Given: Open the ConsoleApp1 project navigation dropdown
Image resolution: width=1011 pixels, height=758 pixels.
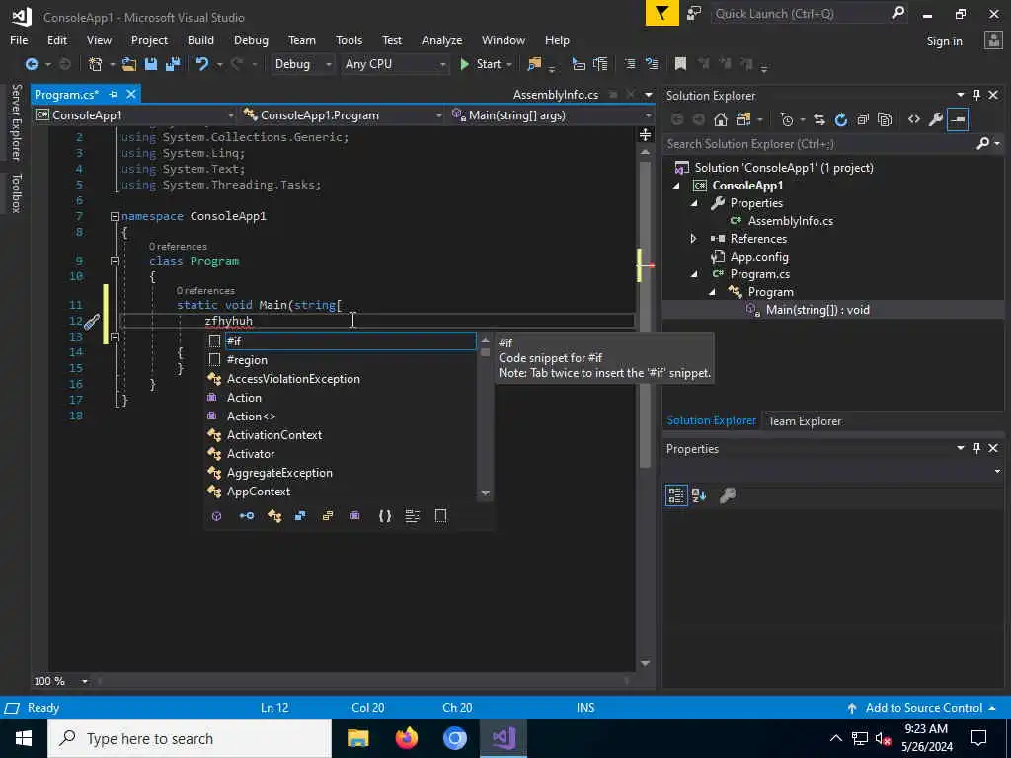Looking at the screenshot, I should coord(230,115).
